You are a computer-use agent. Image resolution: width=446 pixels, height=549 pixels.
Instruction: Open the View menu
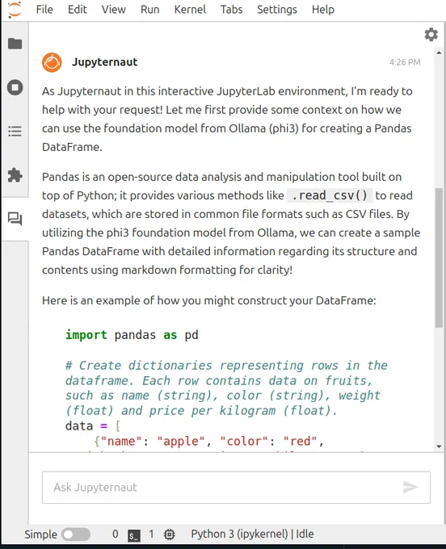click(113, 10)
